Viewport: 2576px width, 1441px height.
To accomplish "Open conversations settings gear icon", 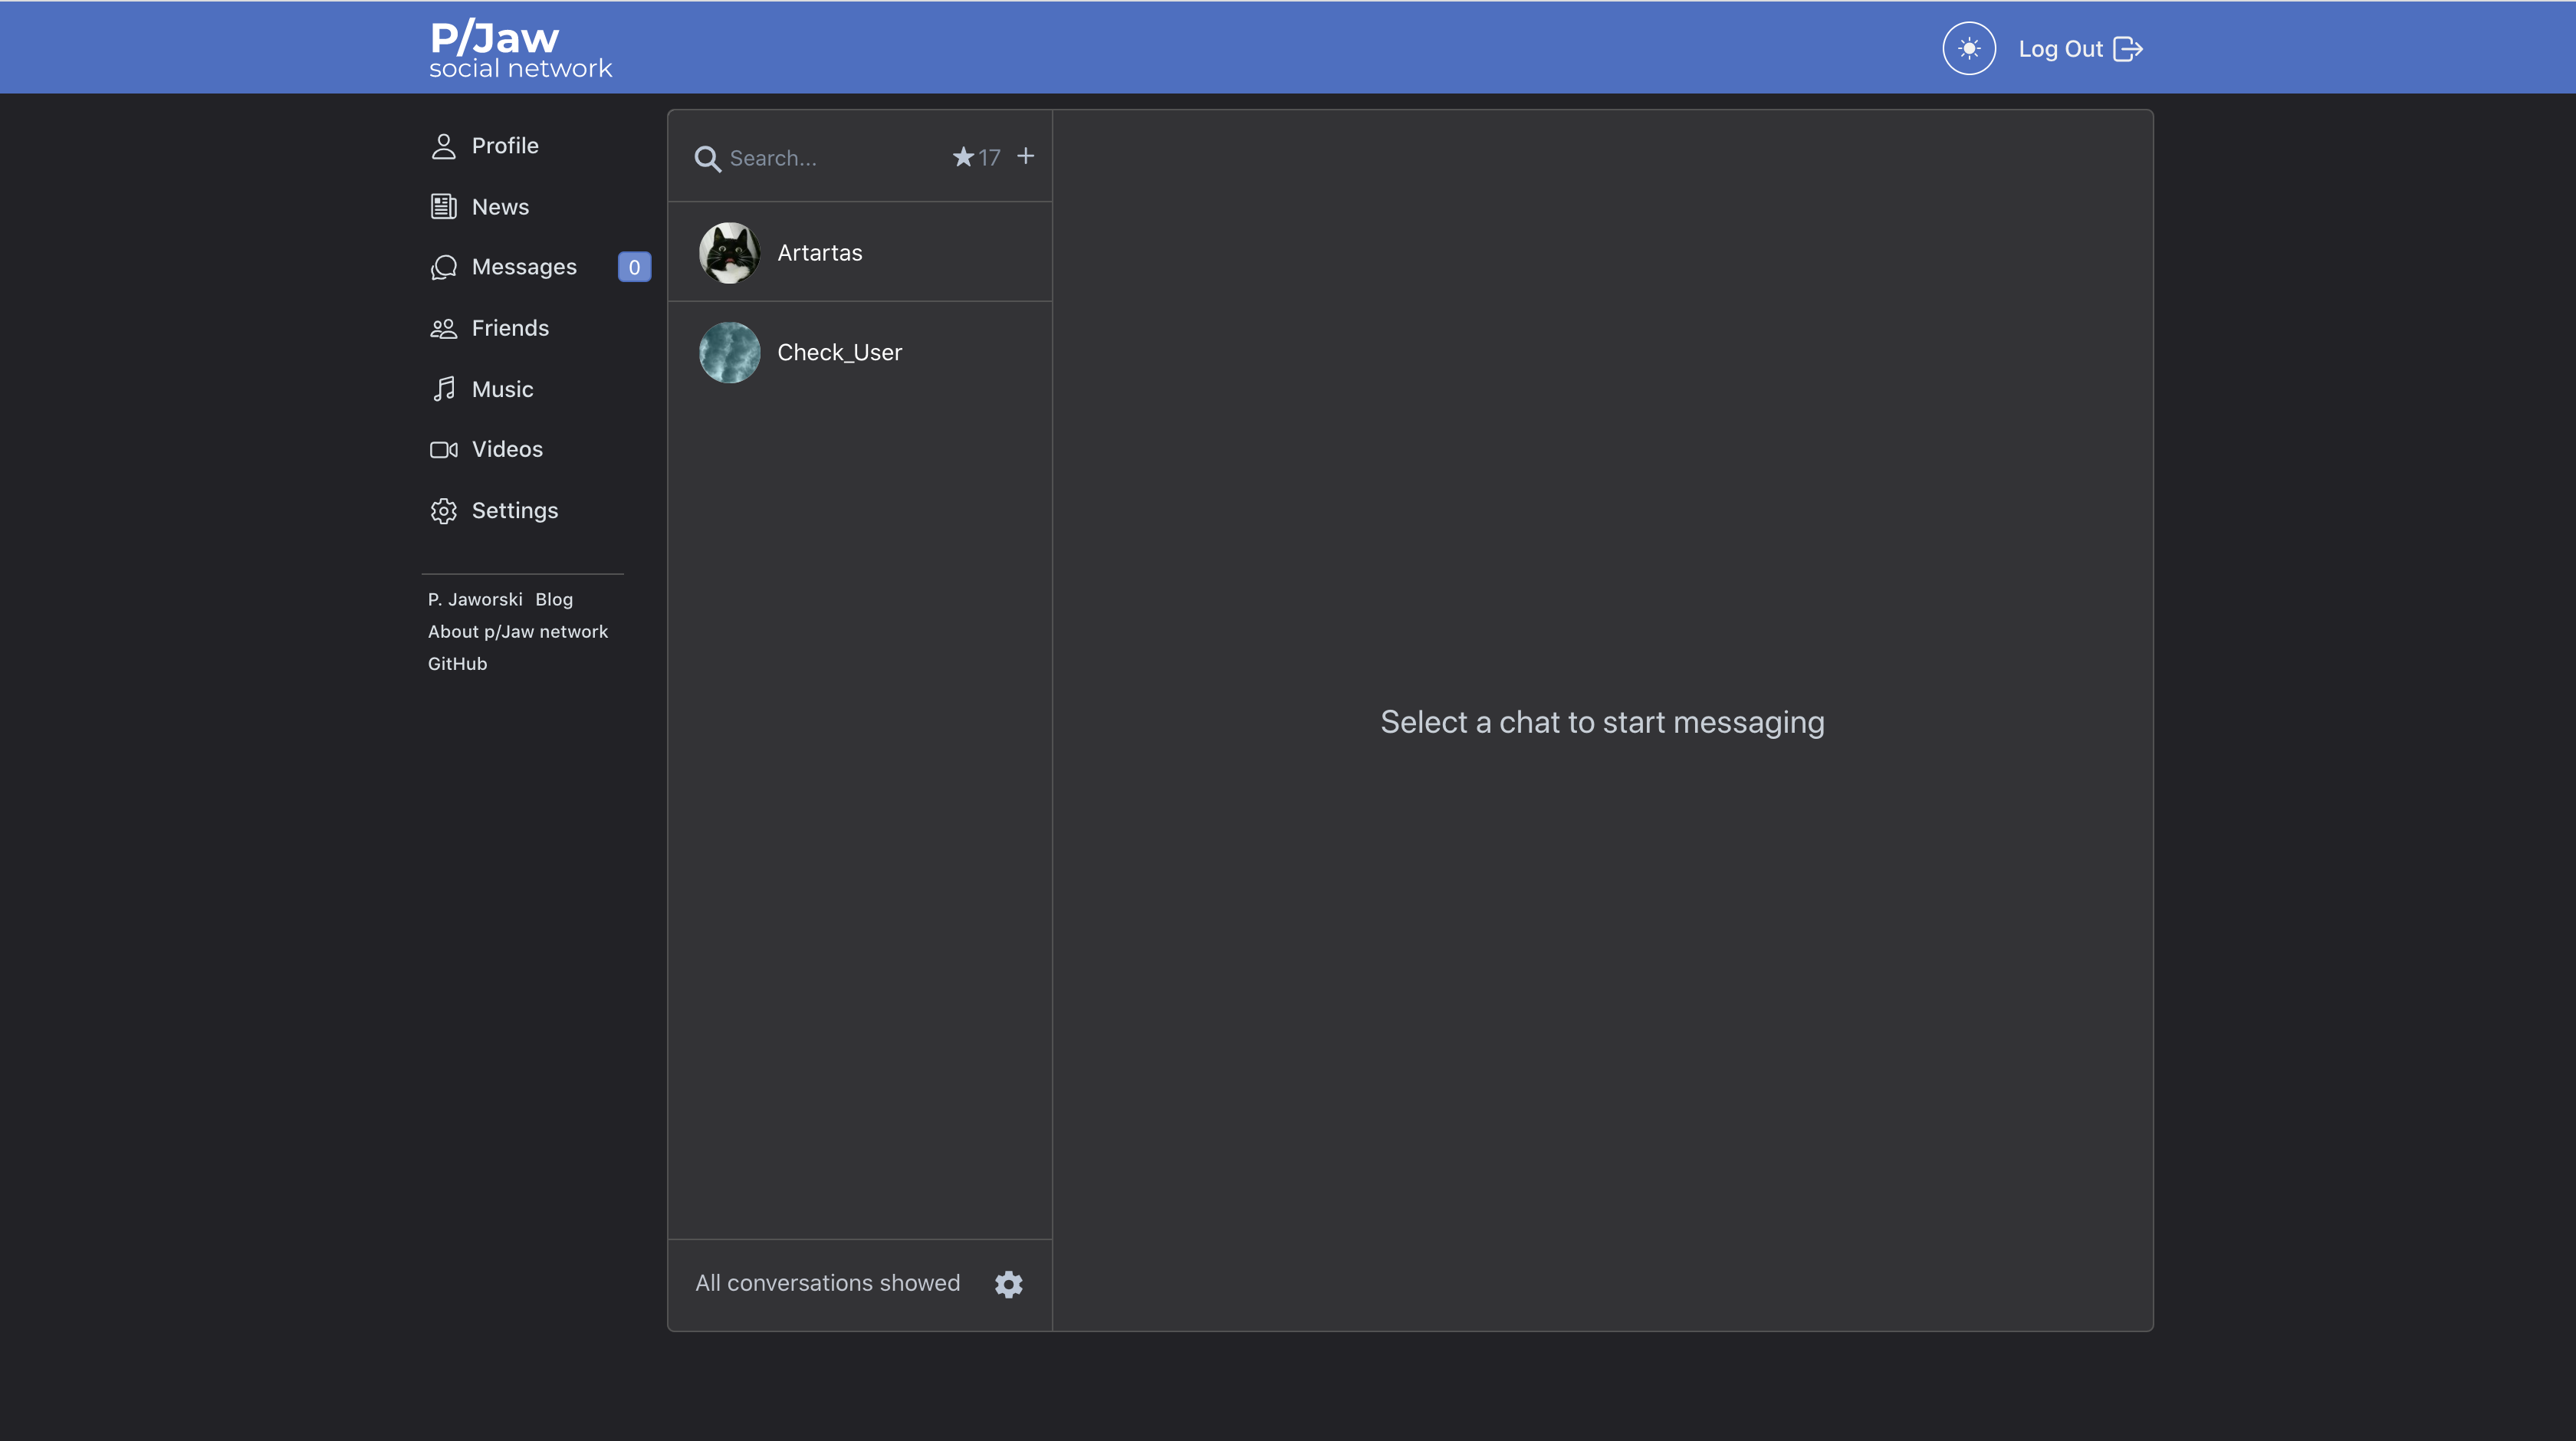I will (x=1009, y=1284).
